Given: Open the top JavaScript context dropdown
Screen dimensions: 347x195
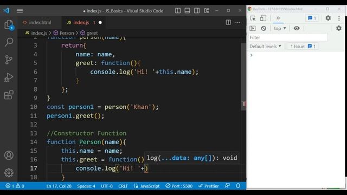Looking at the screenshot, I should tap(280, 28).
